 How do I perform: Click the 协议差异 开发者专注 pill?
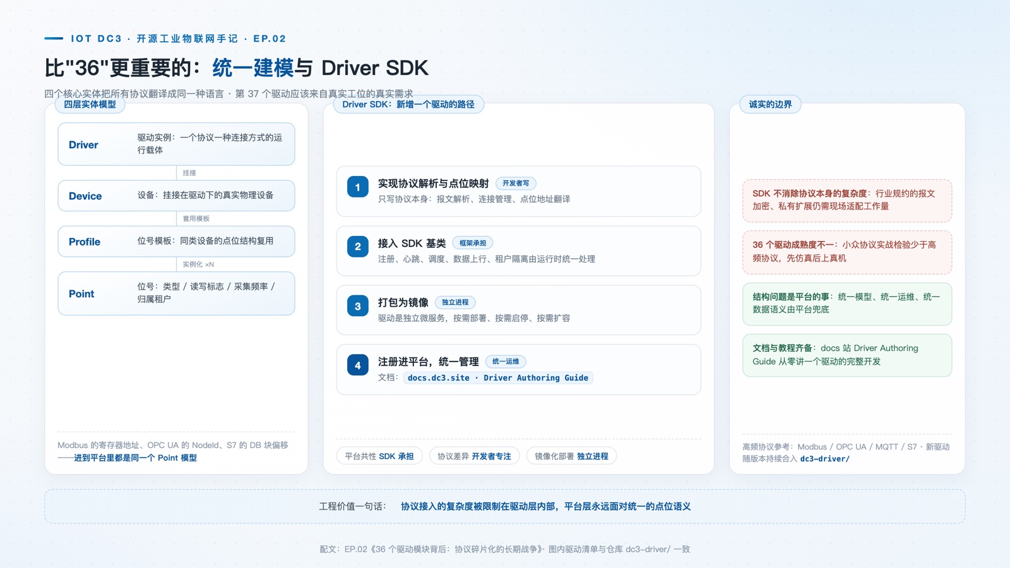(x=474, y=456)
